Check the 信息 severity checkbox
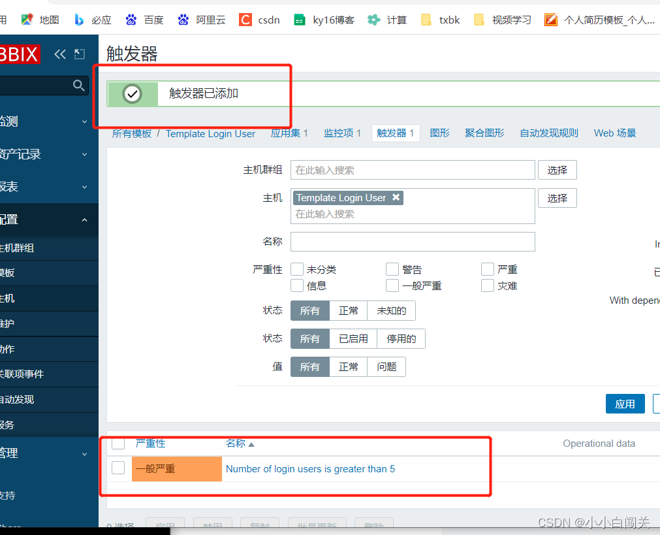 click(x=297, y=285)
